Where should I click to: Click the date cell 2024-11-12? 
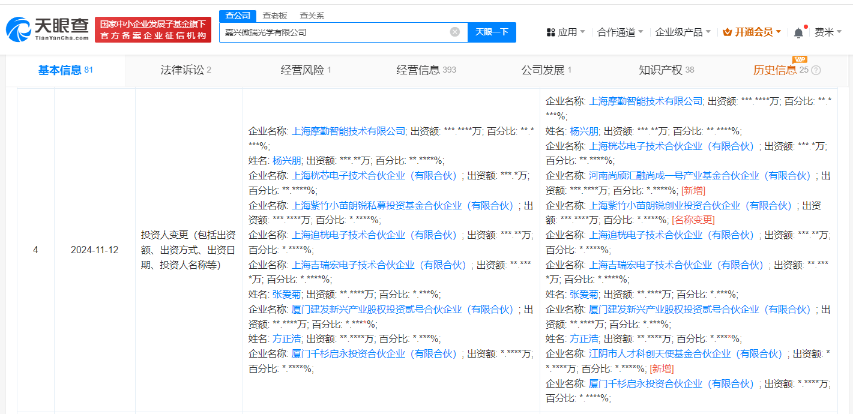(x=94, y=250)
